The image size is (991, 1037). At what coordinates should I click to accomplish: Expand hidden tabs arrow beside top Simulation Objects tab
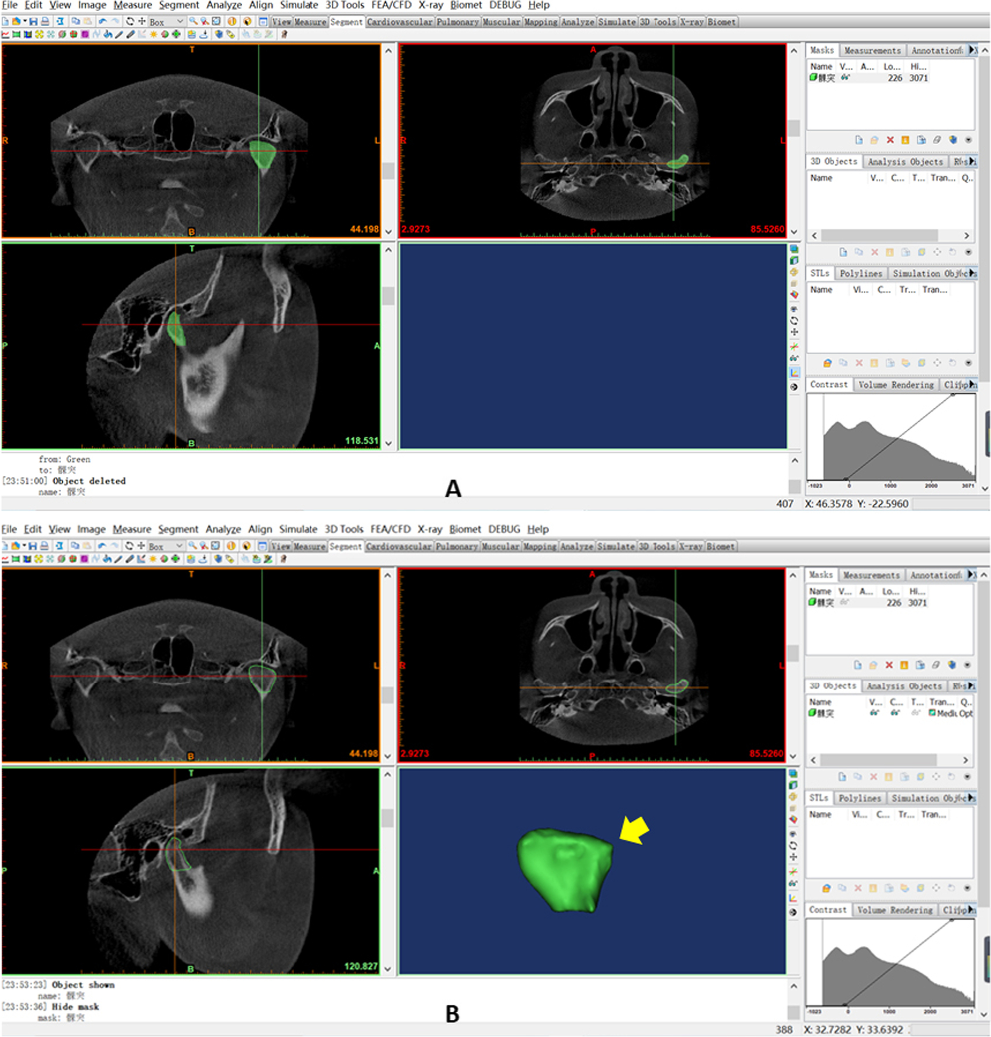972,273
